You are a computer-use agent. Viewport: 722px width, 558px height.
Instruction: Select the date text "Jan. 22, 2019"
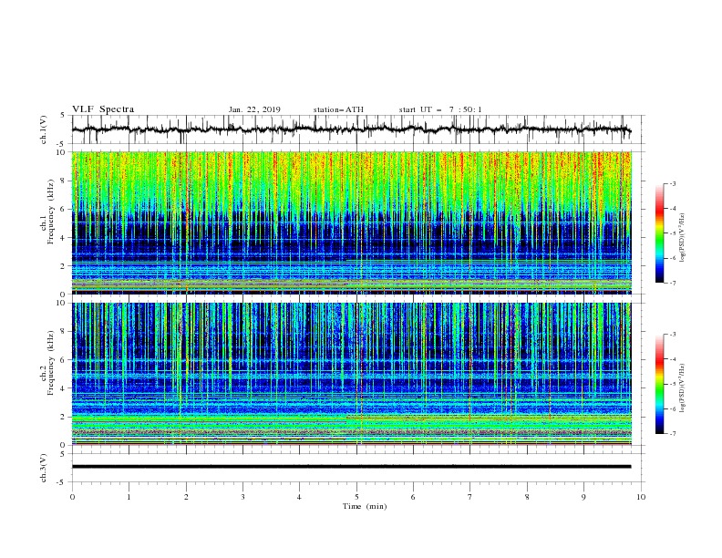tap(254, 109)
